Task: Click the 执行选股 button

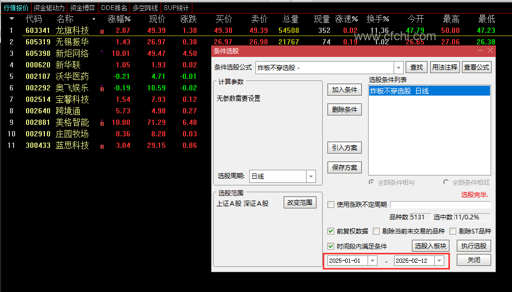Action: (x=474, y=246)
